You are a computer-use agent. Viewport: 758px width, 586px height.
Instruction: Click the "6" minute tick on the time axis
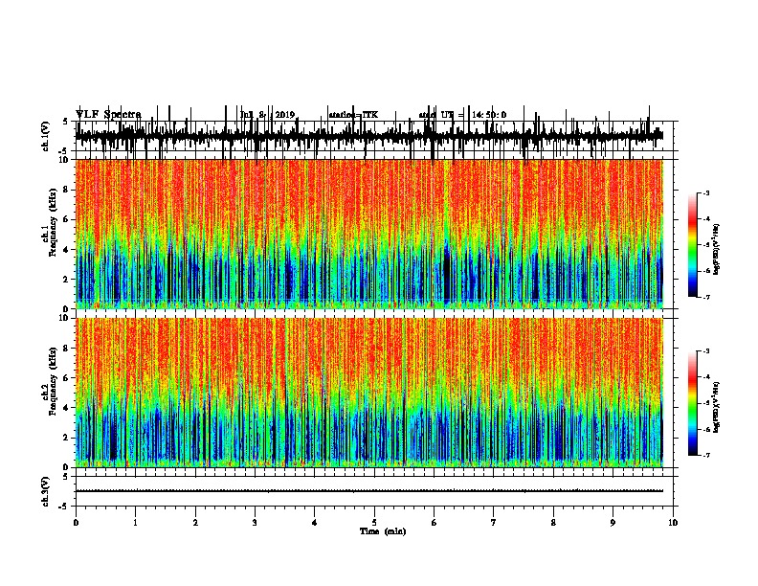[x=435, y=523]
